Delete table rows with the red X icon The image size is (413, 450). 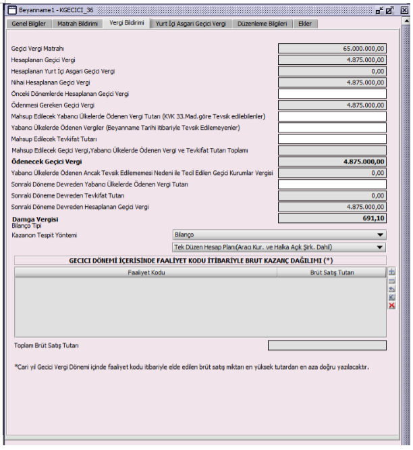391,305
